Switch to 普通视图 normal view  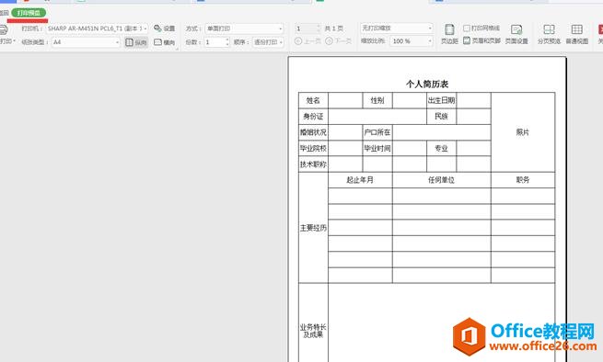(577, 34)
